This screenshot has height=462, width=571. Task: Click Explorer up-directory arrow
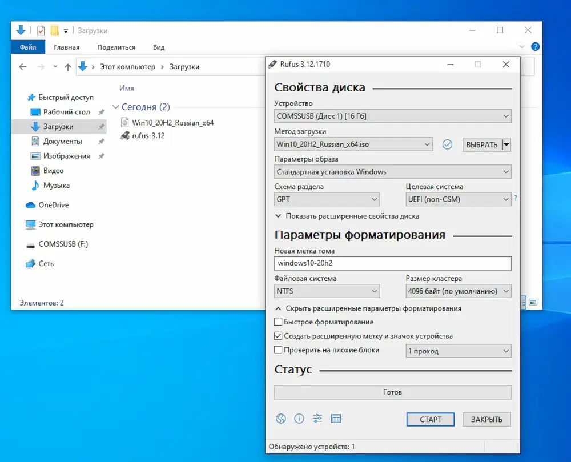coord(68,67)
